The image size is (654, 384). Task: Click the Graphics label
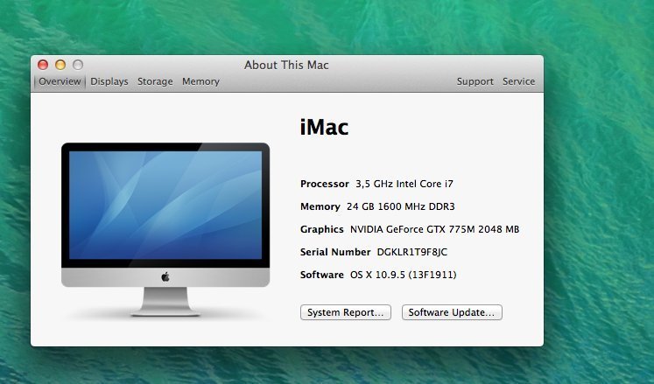(x=322, y=229)
